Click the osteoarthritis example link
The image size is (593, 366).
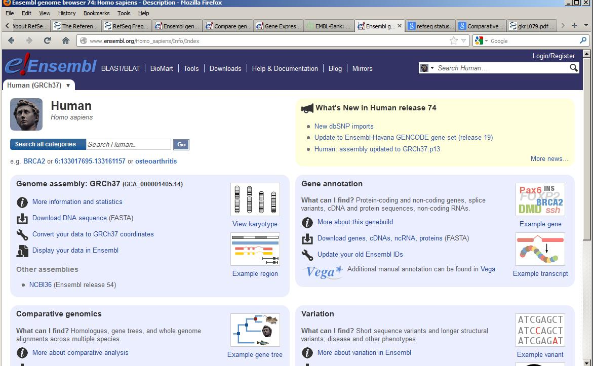[156, 161]
